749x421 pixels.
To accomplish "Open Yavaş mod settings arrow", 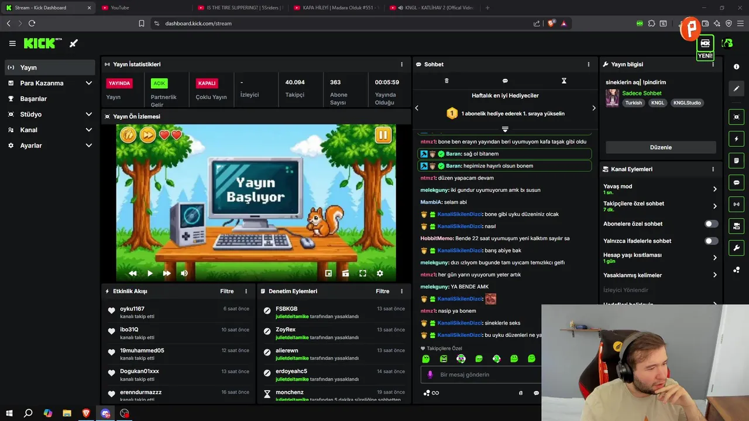I will [714, 189].
